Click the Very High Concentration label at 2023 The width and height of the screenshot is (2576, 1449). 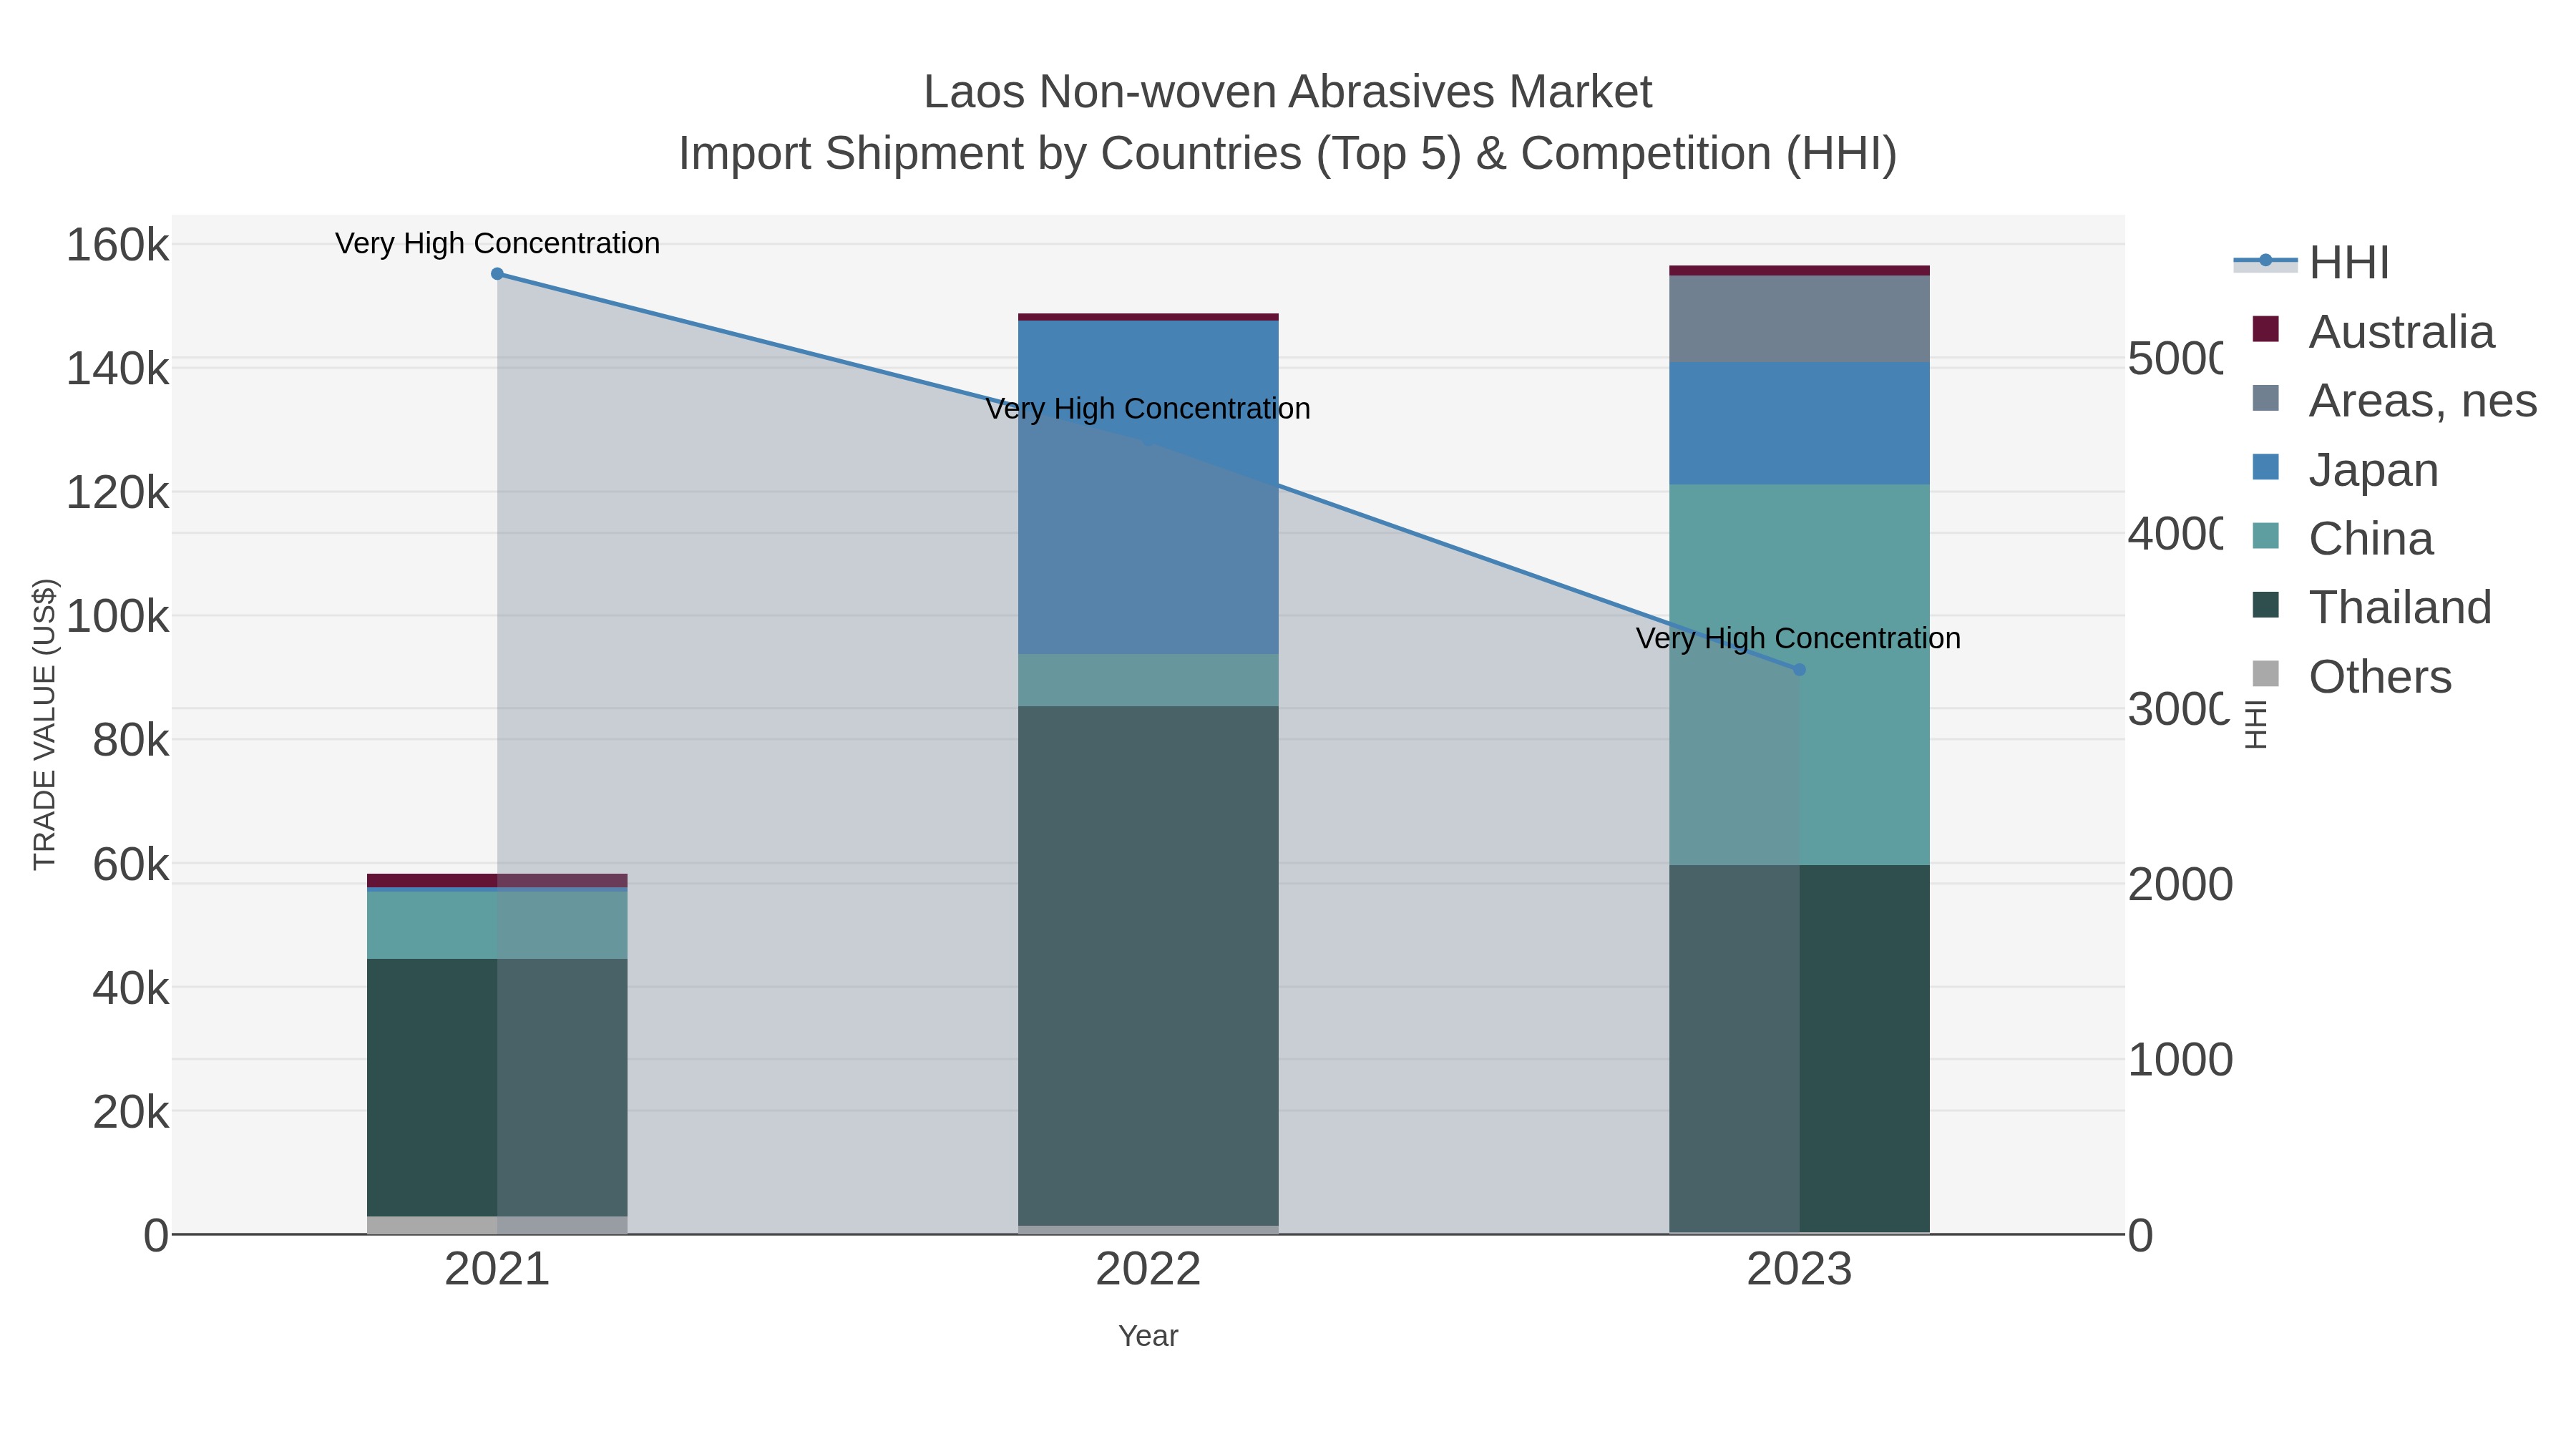pyautogui.click(x=1798, y=638)
